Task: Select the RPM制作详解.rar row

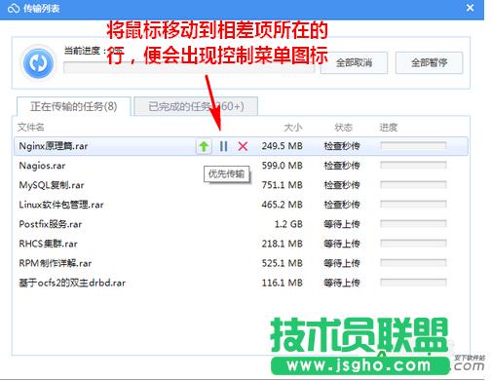Action: pos(241,263)
